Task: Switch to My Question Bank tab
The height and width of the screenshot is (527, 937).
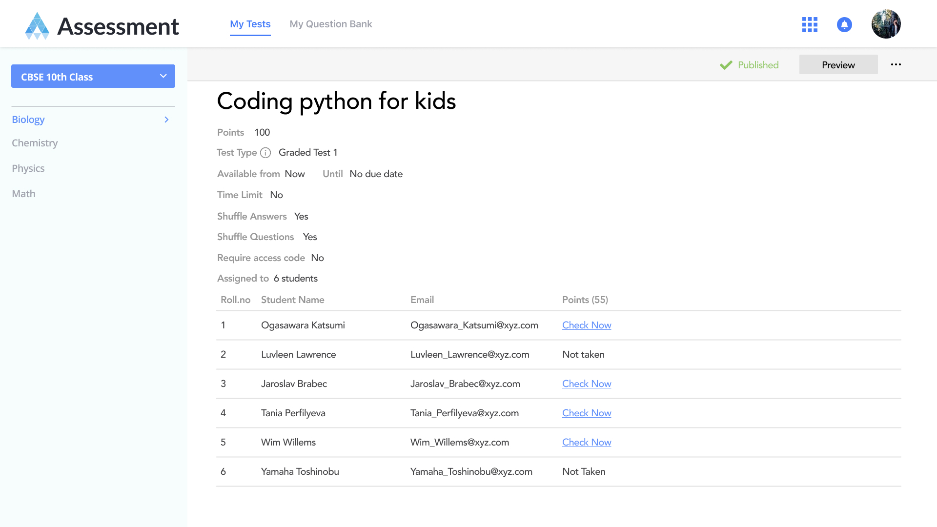Action: point(330,24)
